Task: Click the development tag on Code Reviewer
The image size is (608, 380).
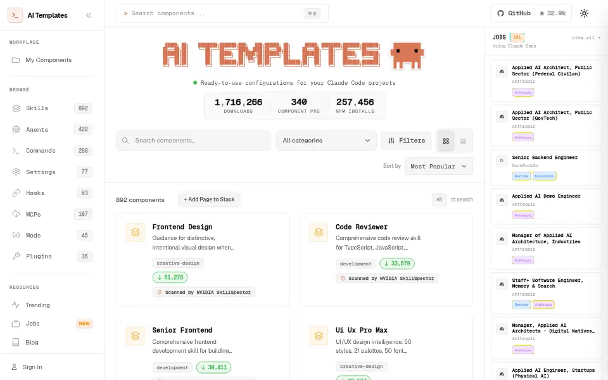Action: [355, 263]
